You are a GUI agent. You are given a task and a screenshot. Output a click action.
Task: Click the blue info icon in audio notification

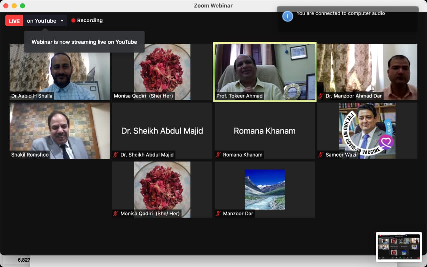pyautogui.click(x=288, y=16)
